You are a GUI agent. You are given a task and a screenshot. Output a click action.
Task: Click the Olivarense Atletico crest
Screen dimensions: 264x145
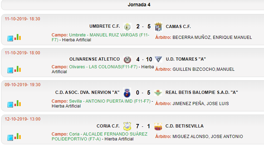[x=128, y=60]
